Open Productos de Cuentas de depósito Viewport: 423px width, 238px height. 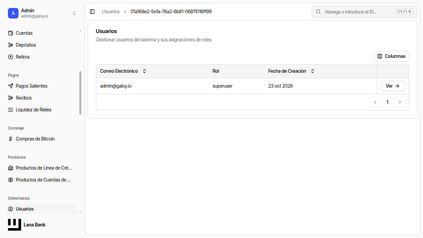pos(41,180)
